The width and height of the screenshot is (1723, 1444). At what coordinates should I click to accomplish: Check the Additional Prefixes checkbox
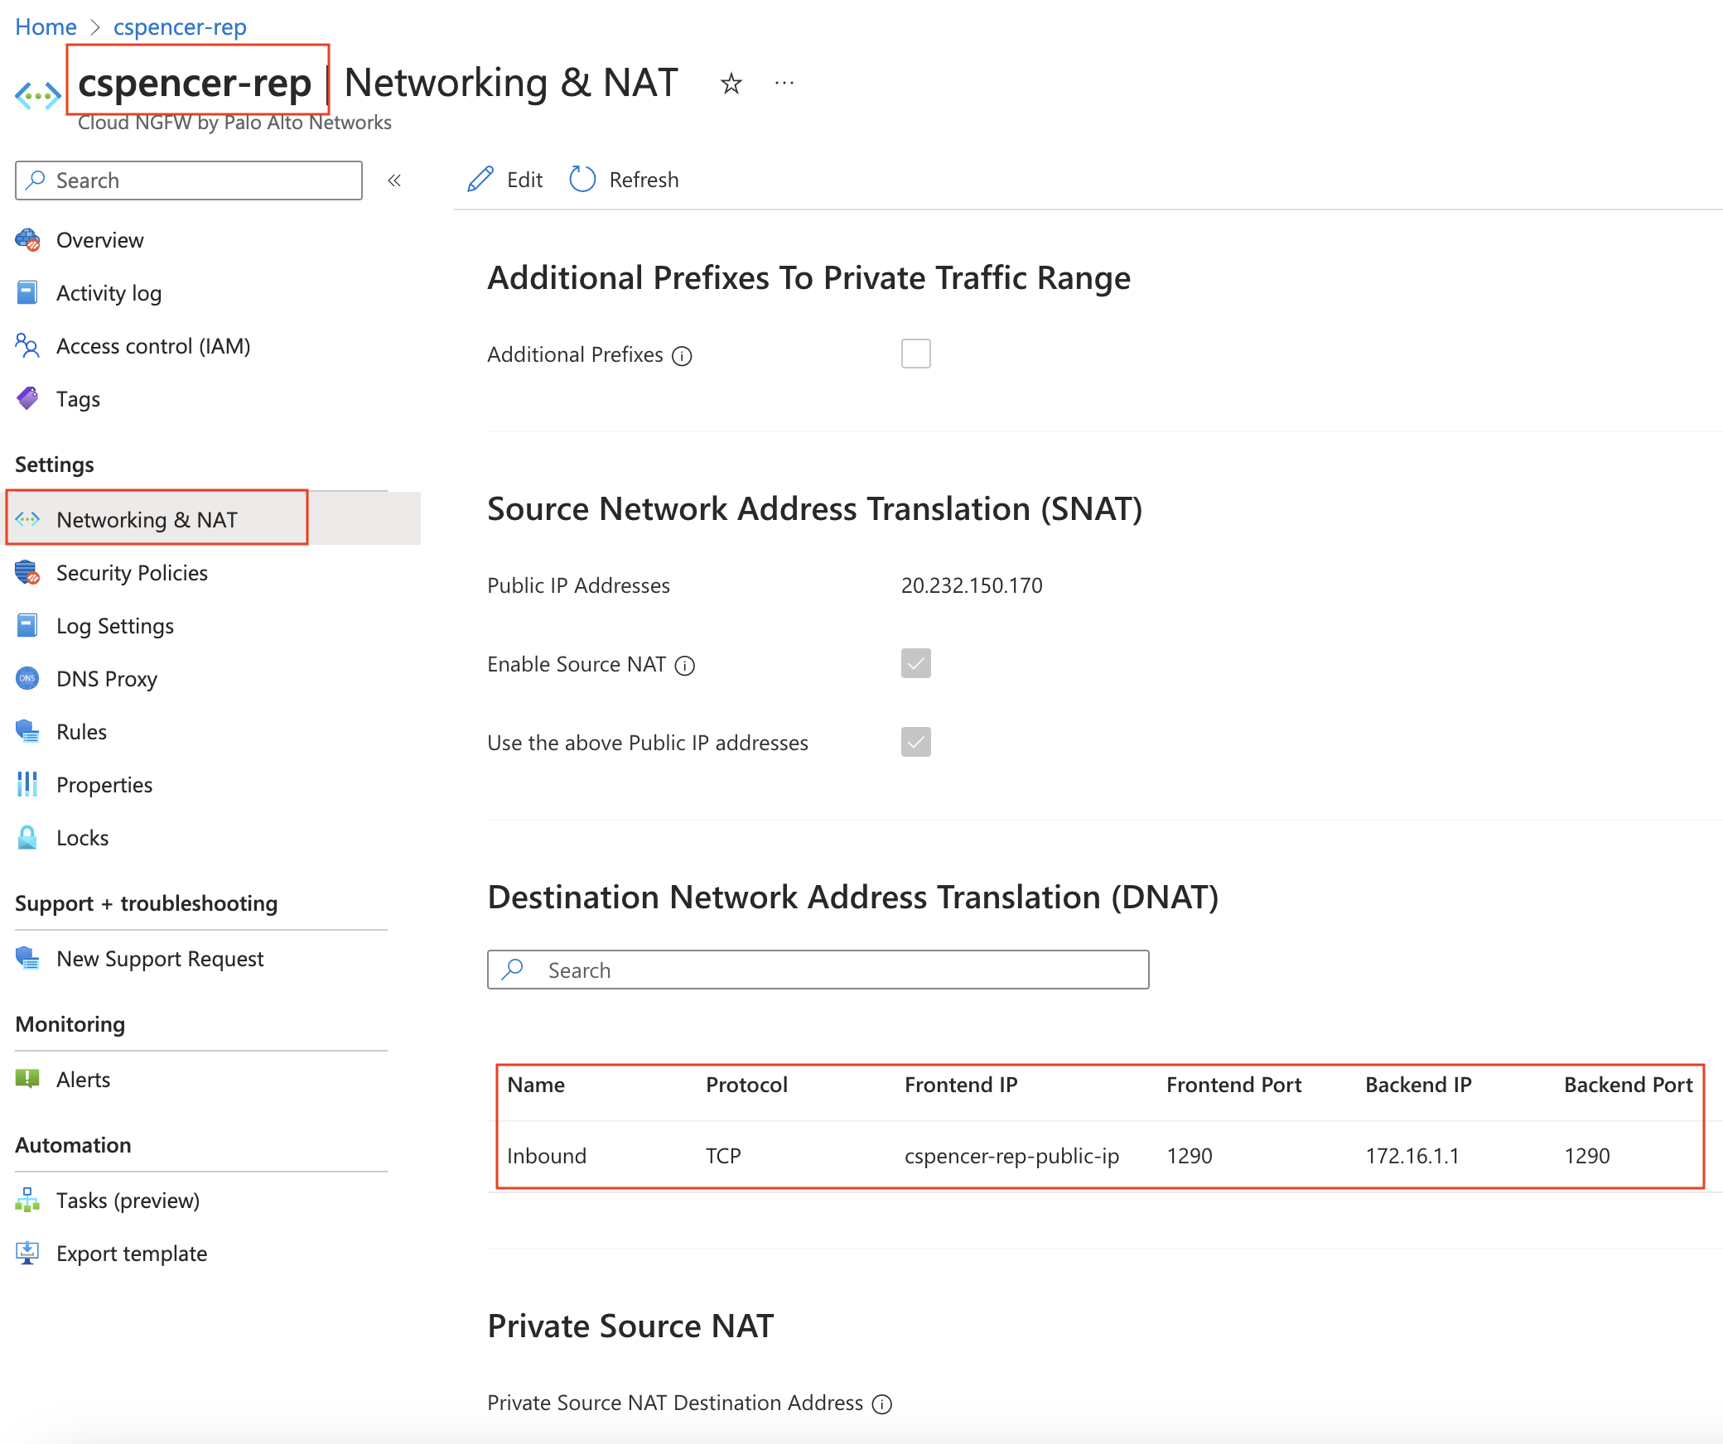coord(915,354)
